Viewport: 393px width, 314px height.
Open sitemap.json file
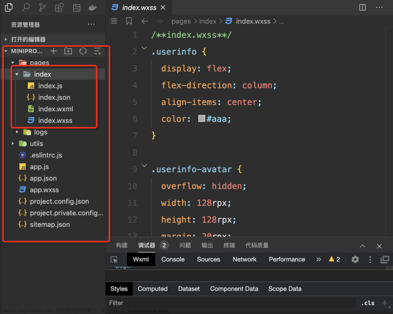[50, 224]
